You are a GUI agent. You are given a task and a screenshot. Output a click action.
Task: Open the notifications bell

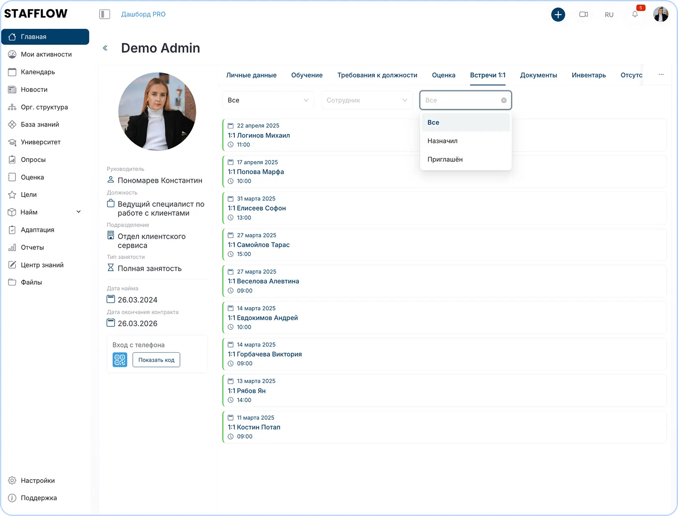coord(635,15)
